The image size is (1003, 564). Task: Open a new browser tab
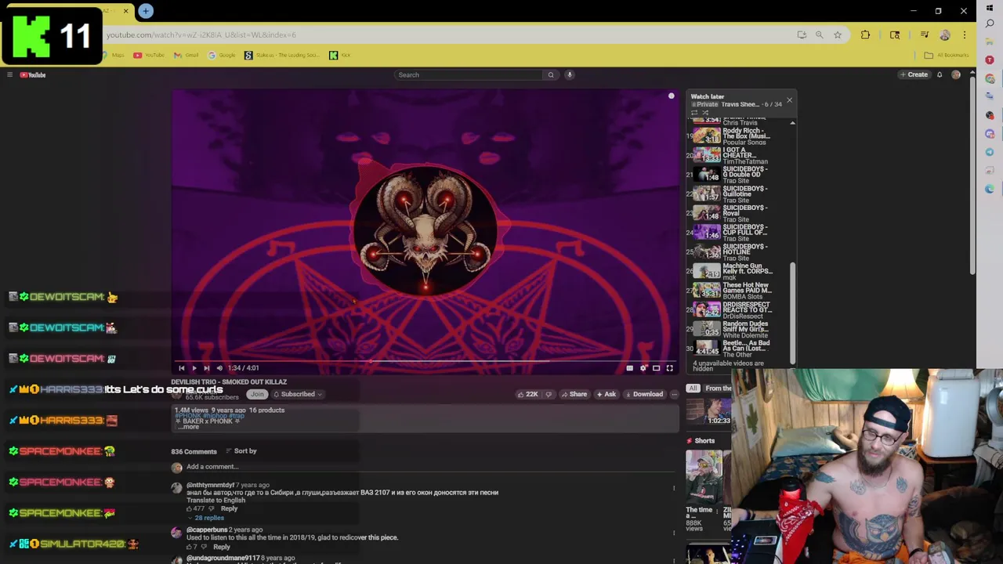(146, 11)
